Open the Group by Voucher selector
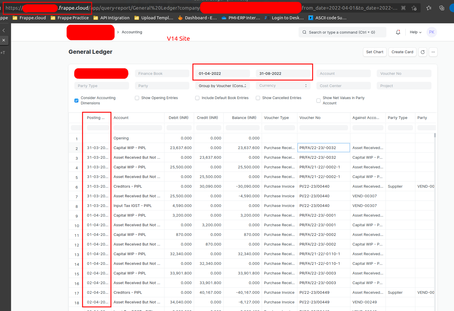 click(x=222, y=85)
